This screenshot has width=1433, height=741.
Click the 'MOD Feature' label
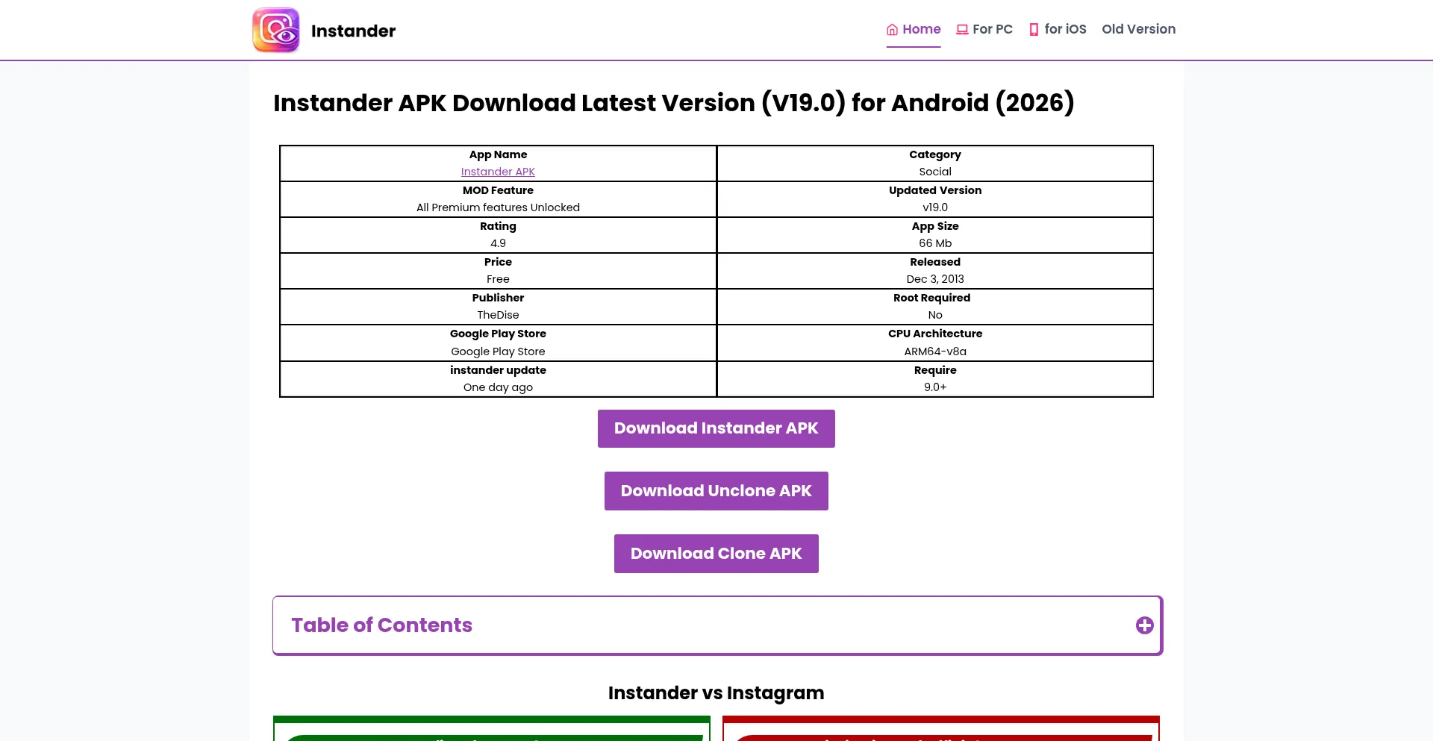498,190
